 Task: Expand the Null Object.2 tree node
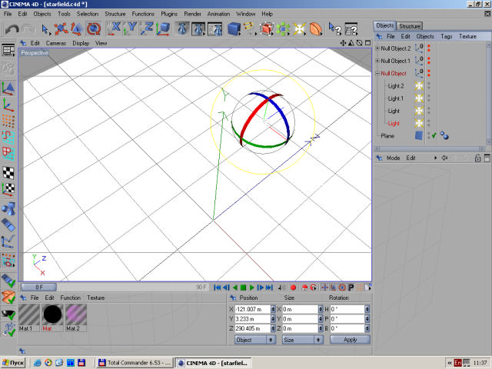coord(377,48)
